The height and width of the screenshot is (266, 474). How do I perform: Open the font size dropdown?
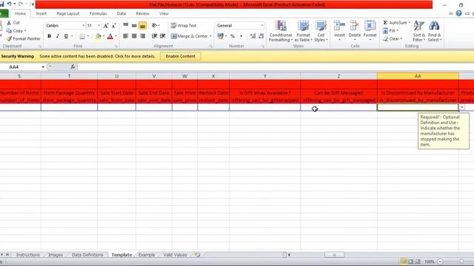coord(99,26)
